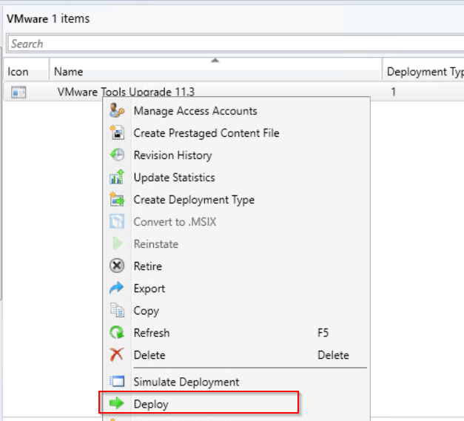Click the Deployment Type column header
This screenshot has height=421, width=464.
pos(424,72)
